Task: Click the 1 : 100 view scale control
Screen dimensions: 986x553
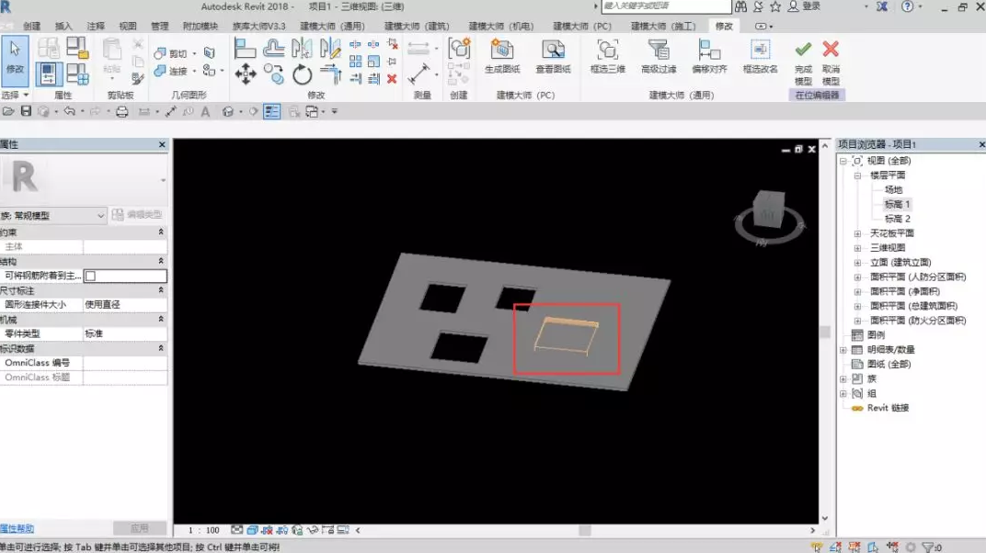Action: (x=204, y=530)
